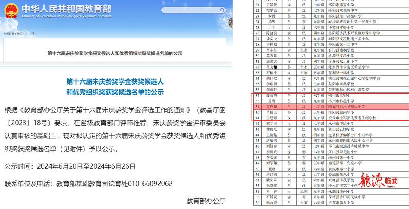Screen dimensions: 409x209
Task: Click school cell 资兴市空军招飞预备生源学校
Action: point(352,118)
